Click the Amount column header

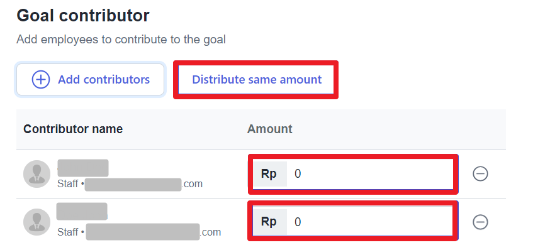269,129
